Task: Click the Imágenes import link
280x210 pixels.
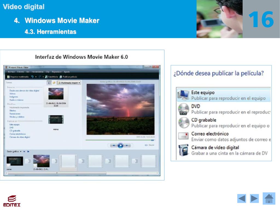Action: click(14, 97)
